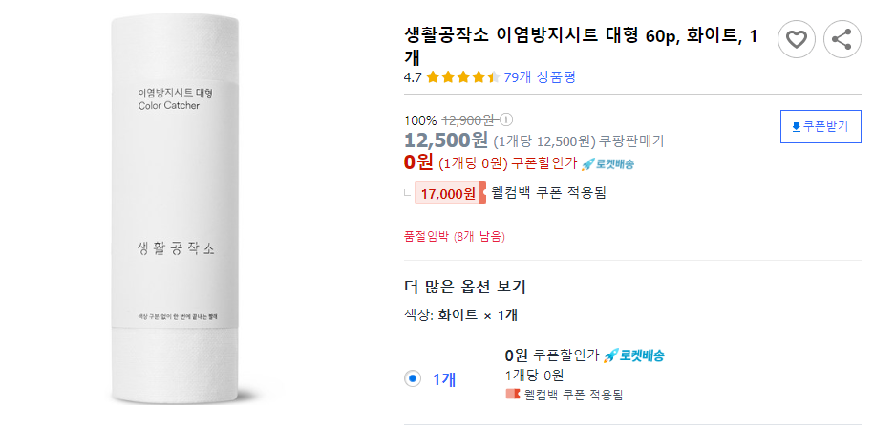The width and height of the screenshot is (895, 430).
Task: Click the info icon beside 12,900원
Action: tap(506, 120)
